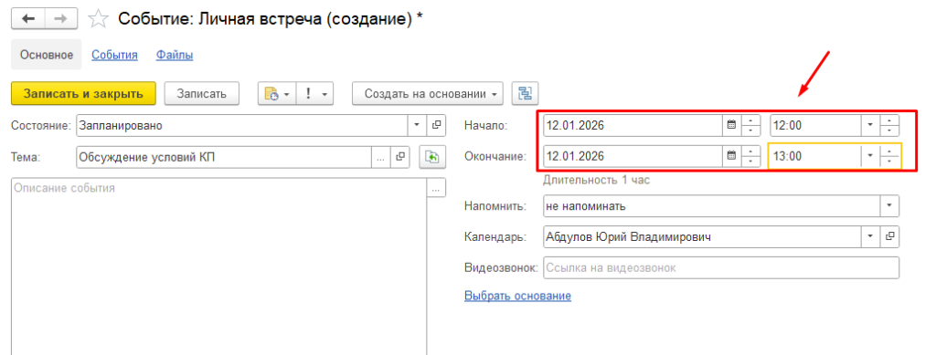This screenshot has height=355, width=936.
Task: Decrease the Окончание time with the down stepper
Action: 889,162
